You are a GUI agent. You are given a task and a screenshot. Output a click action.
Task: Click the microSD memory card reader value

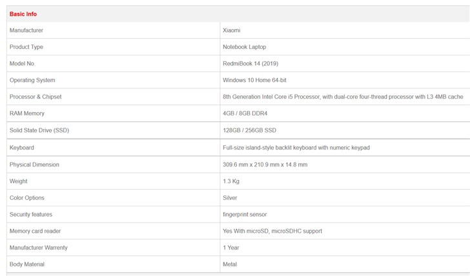(x=272, y=231)
